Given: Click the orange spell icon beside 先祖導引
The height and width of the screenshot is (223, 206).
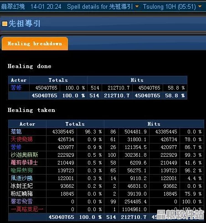Looking at the screenshot, I should tap(5, 24).
